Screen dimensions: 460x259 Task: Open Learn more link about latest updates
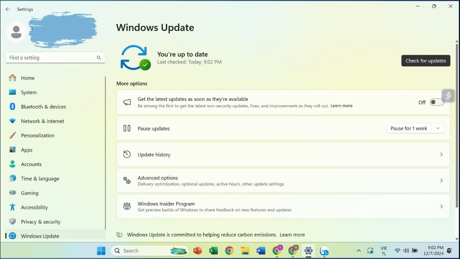click(x=341, y=106)
